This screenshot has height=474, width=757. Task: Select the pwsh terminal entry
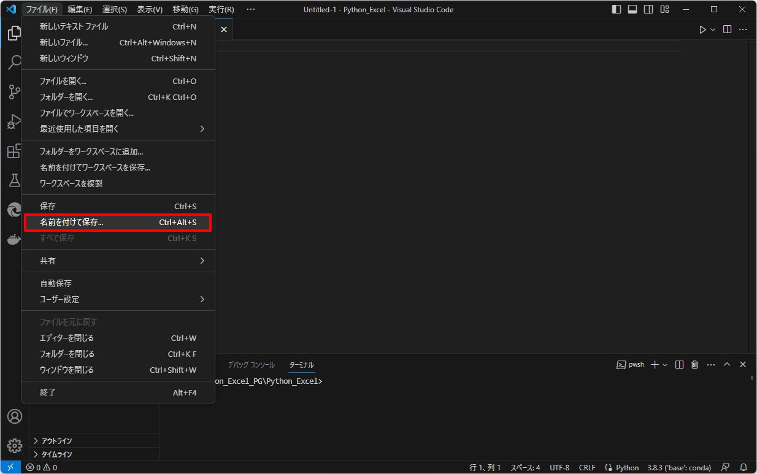pos(631,364)
